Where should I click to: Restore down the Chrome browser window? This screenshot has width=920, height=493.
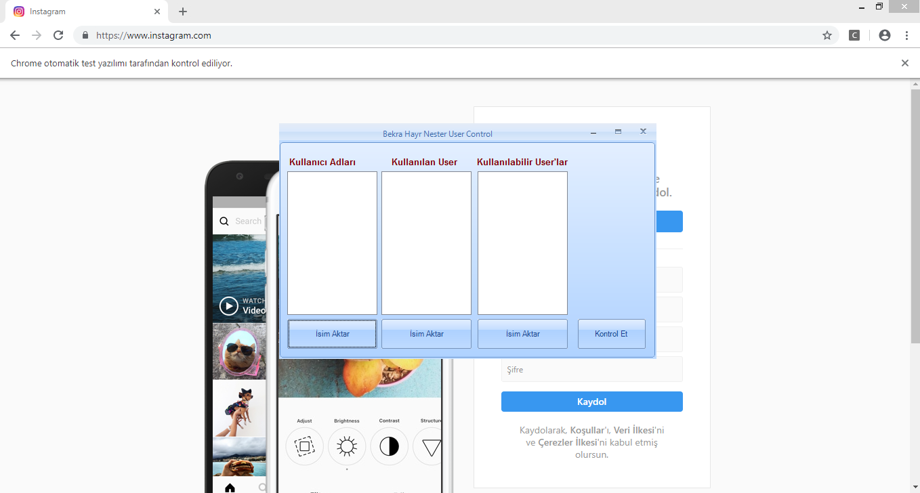[x=879, y=7]
